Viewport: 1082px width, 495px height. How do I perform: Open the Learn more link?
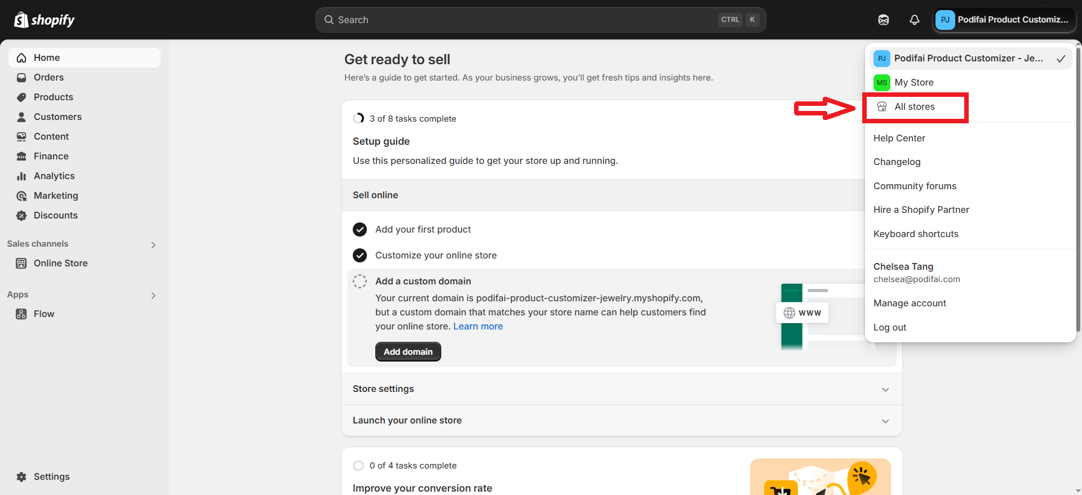tap(478, 326)
